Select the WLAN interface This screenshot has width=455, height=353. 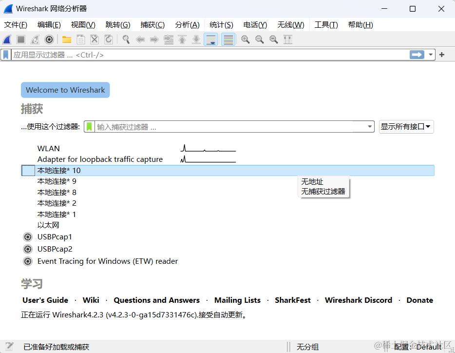tap(48, 148)
